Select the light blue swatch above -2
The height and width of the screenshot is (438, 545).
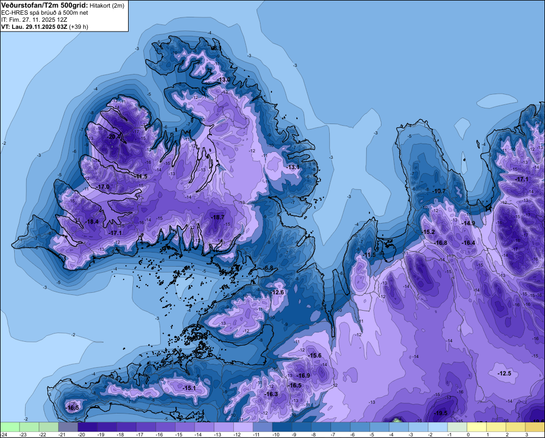click(x=438, y=427)
